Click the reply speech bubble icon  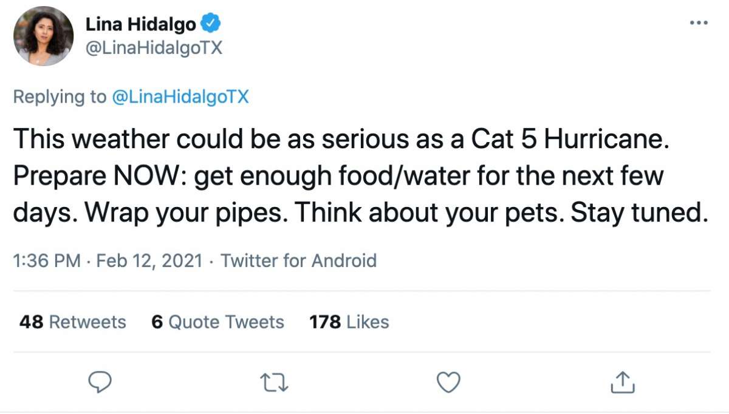[99, 381]
